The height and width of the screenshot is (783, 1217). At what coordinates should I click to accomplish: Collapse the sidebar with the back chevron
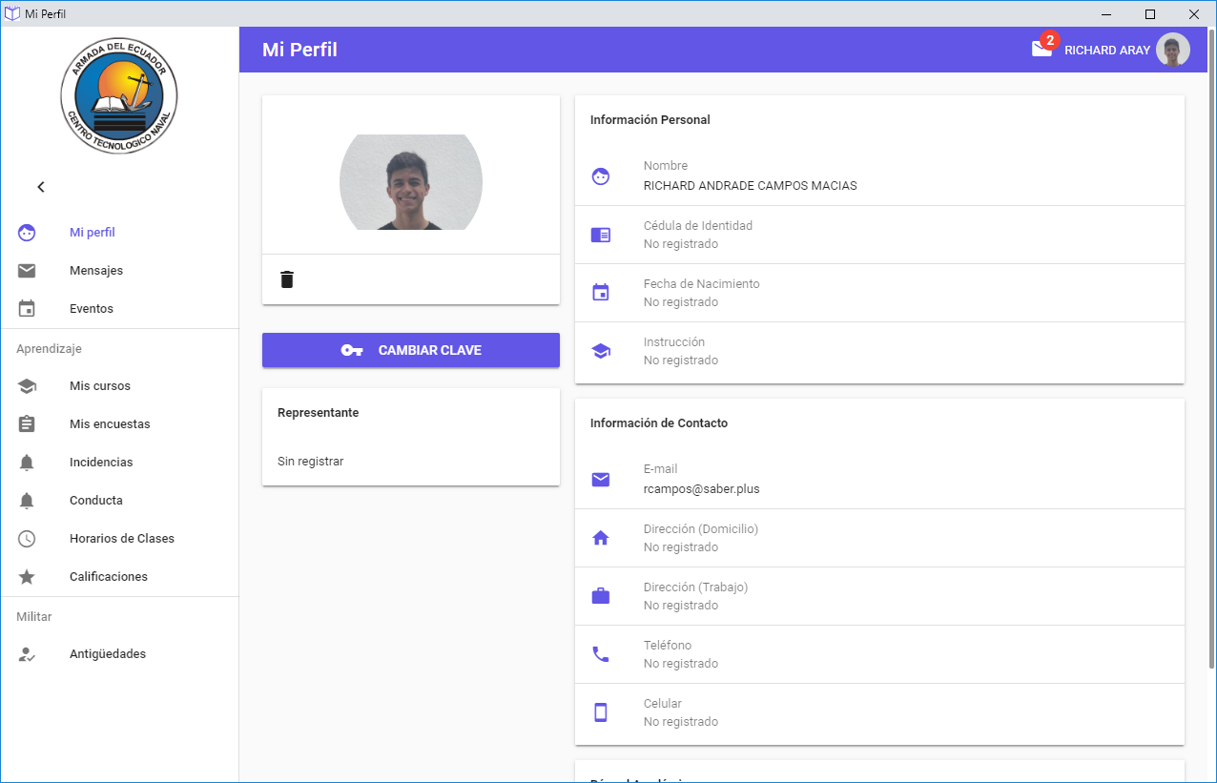point(41,187)
